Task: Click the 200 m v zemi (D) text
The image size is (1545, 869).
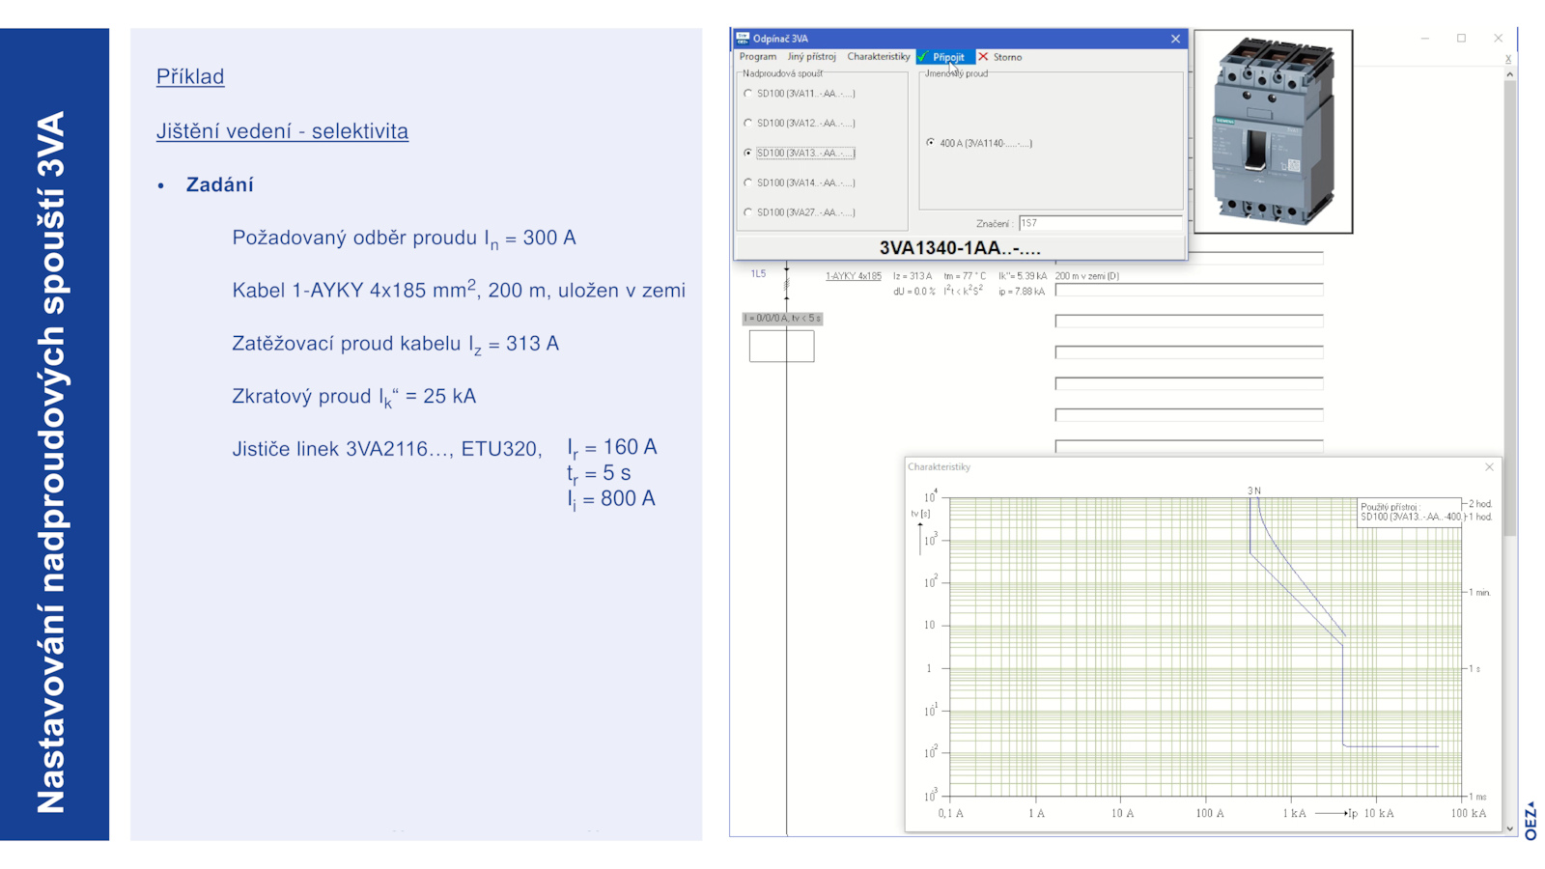Action: 1087,276
